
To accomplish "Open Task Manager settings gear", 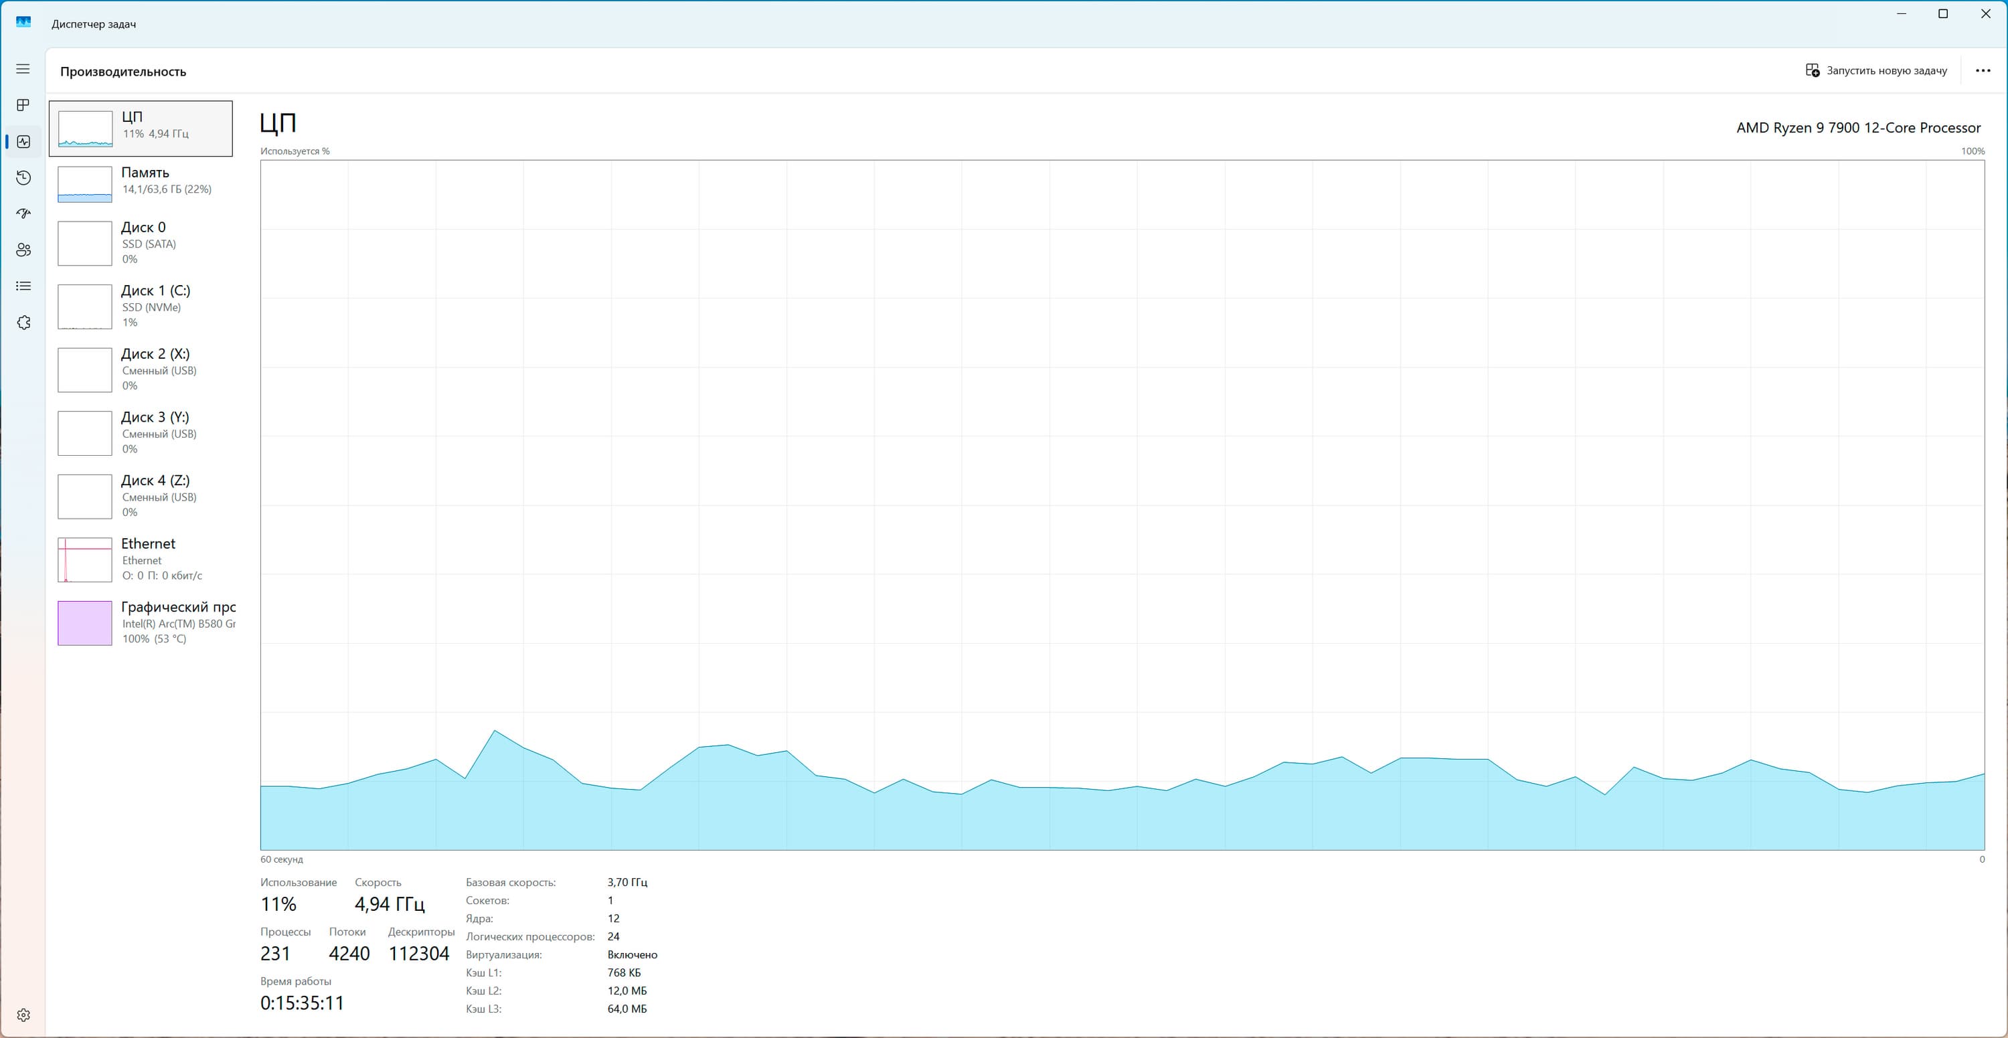I will tap(23, 1015).
